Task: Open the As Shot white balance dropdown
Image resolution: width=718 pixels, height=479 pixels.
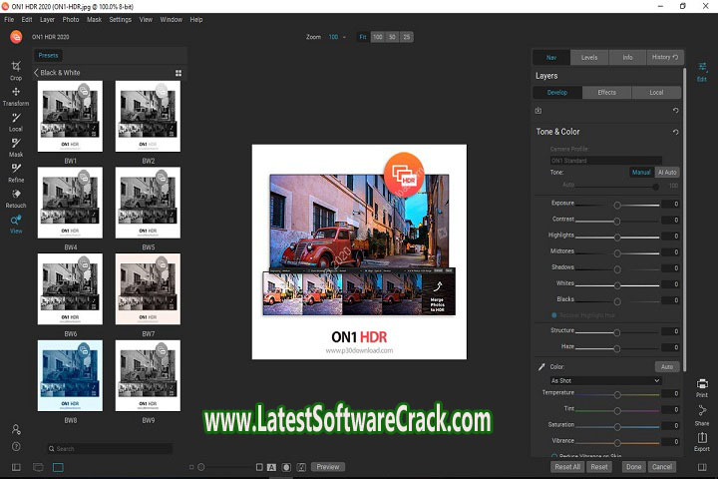Action: click(605, 380)
